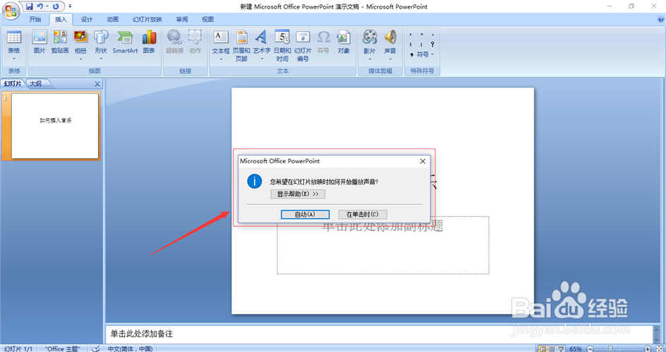The height and width of the screenshot is (352, 666).
Task: Expand the 形状 dropdown arrow
Action: coord(101,59)
